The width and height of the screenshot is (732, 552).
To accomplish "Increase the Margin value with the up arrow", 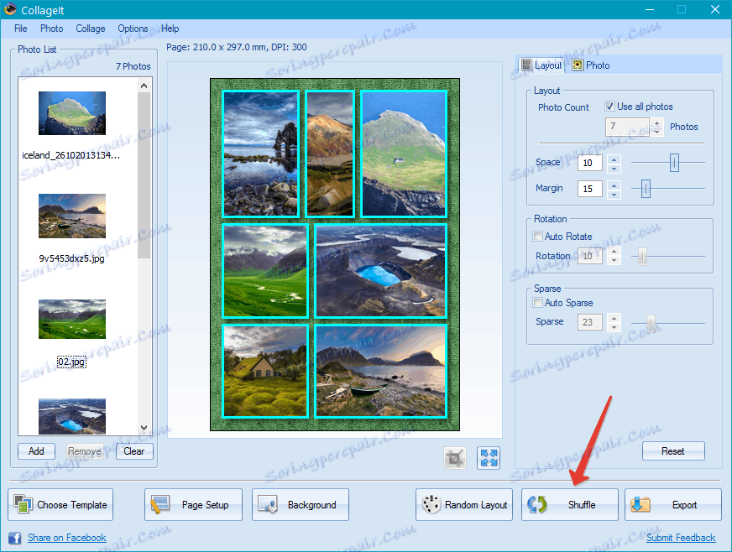I will 614,185.
